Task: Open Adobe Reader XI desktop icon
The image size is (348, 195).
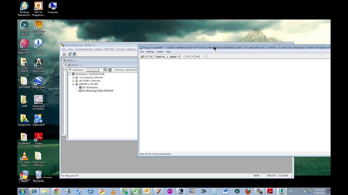Action: point(38,140)
